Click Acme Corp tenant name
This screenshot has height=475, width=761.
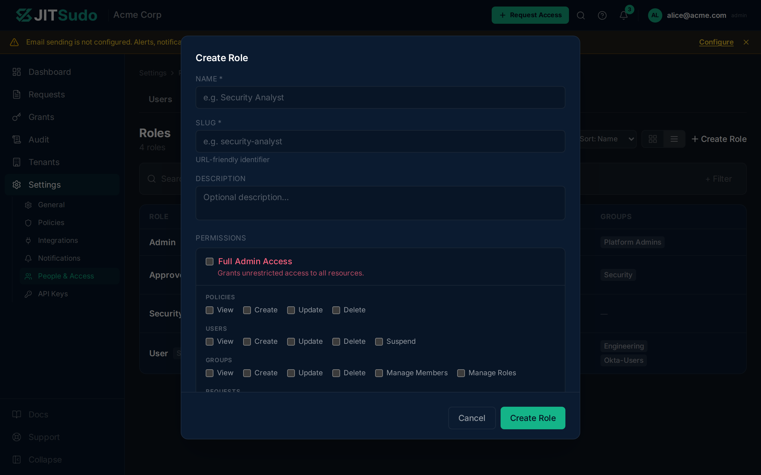[x=137, y=15]
